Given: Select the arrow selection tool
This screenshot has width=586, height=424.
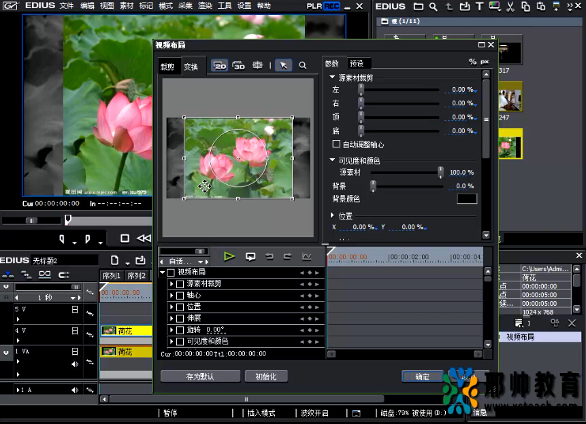Looking at the screenshot, I should (283, 66).
